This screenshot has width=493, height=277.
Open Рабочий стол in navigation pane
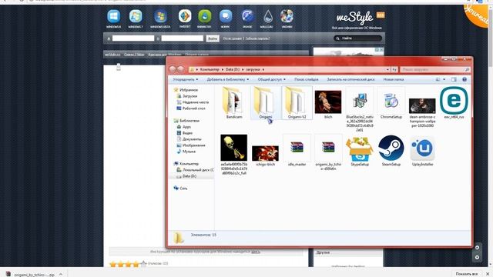(193, 108)
